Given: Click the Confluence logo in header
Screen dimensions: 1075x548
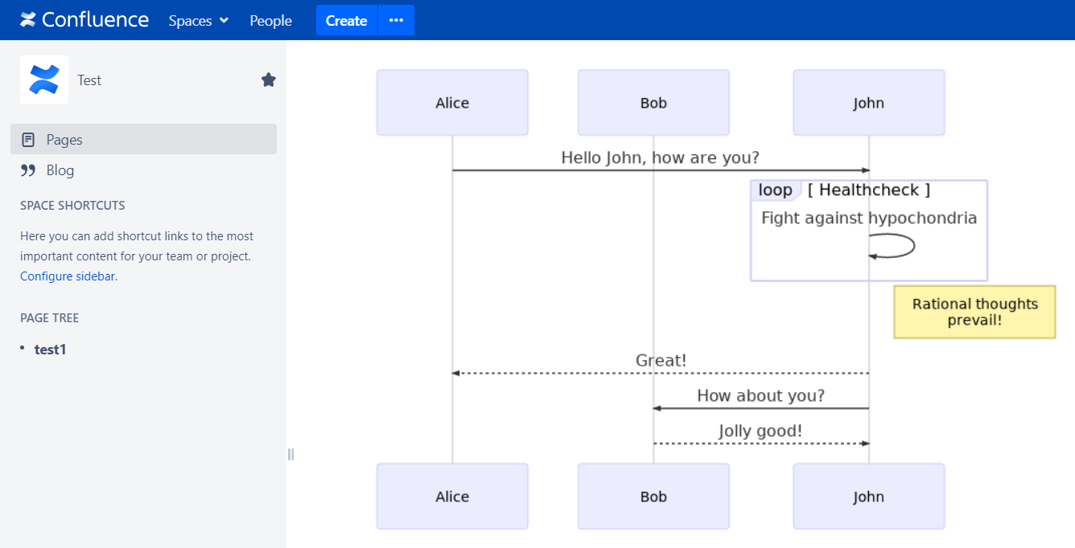Looking at the screenshot, I should point(84,20).
